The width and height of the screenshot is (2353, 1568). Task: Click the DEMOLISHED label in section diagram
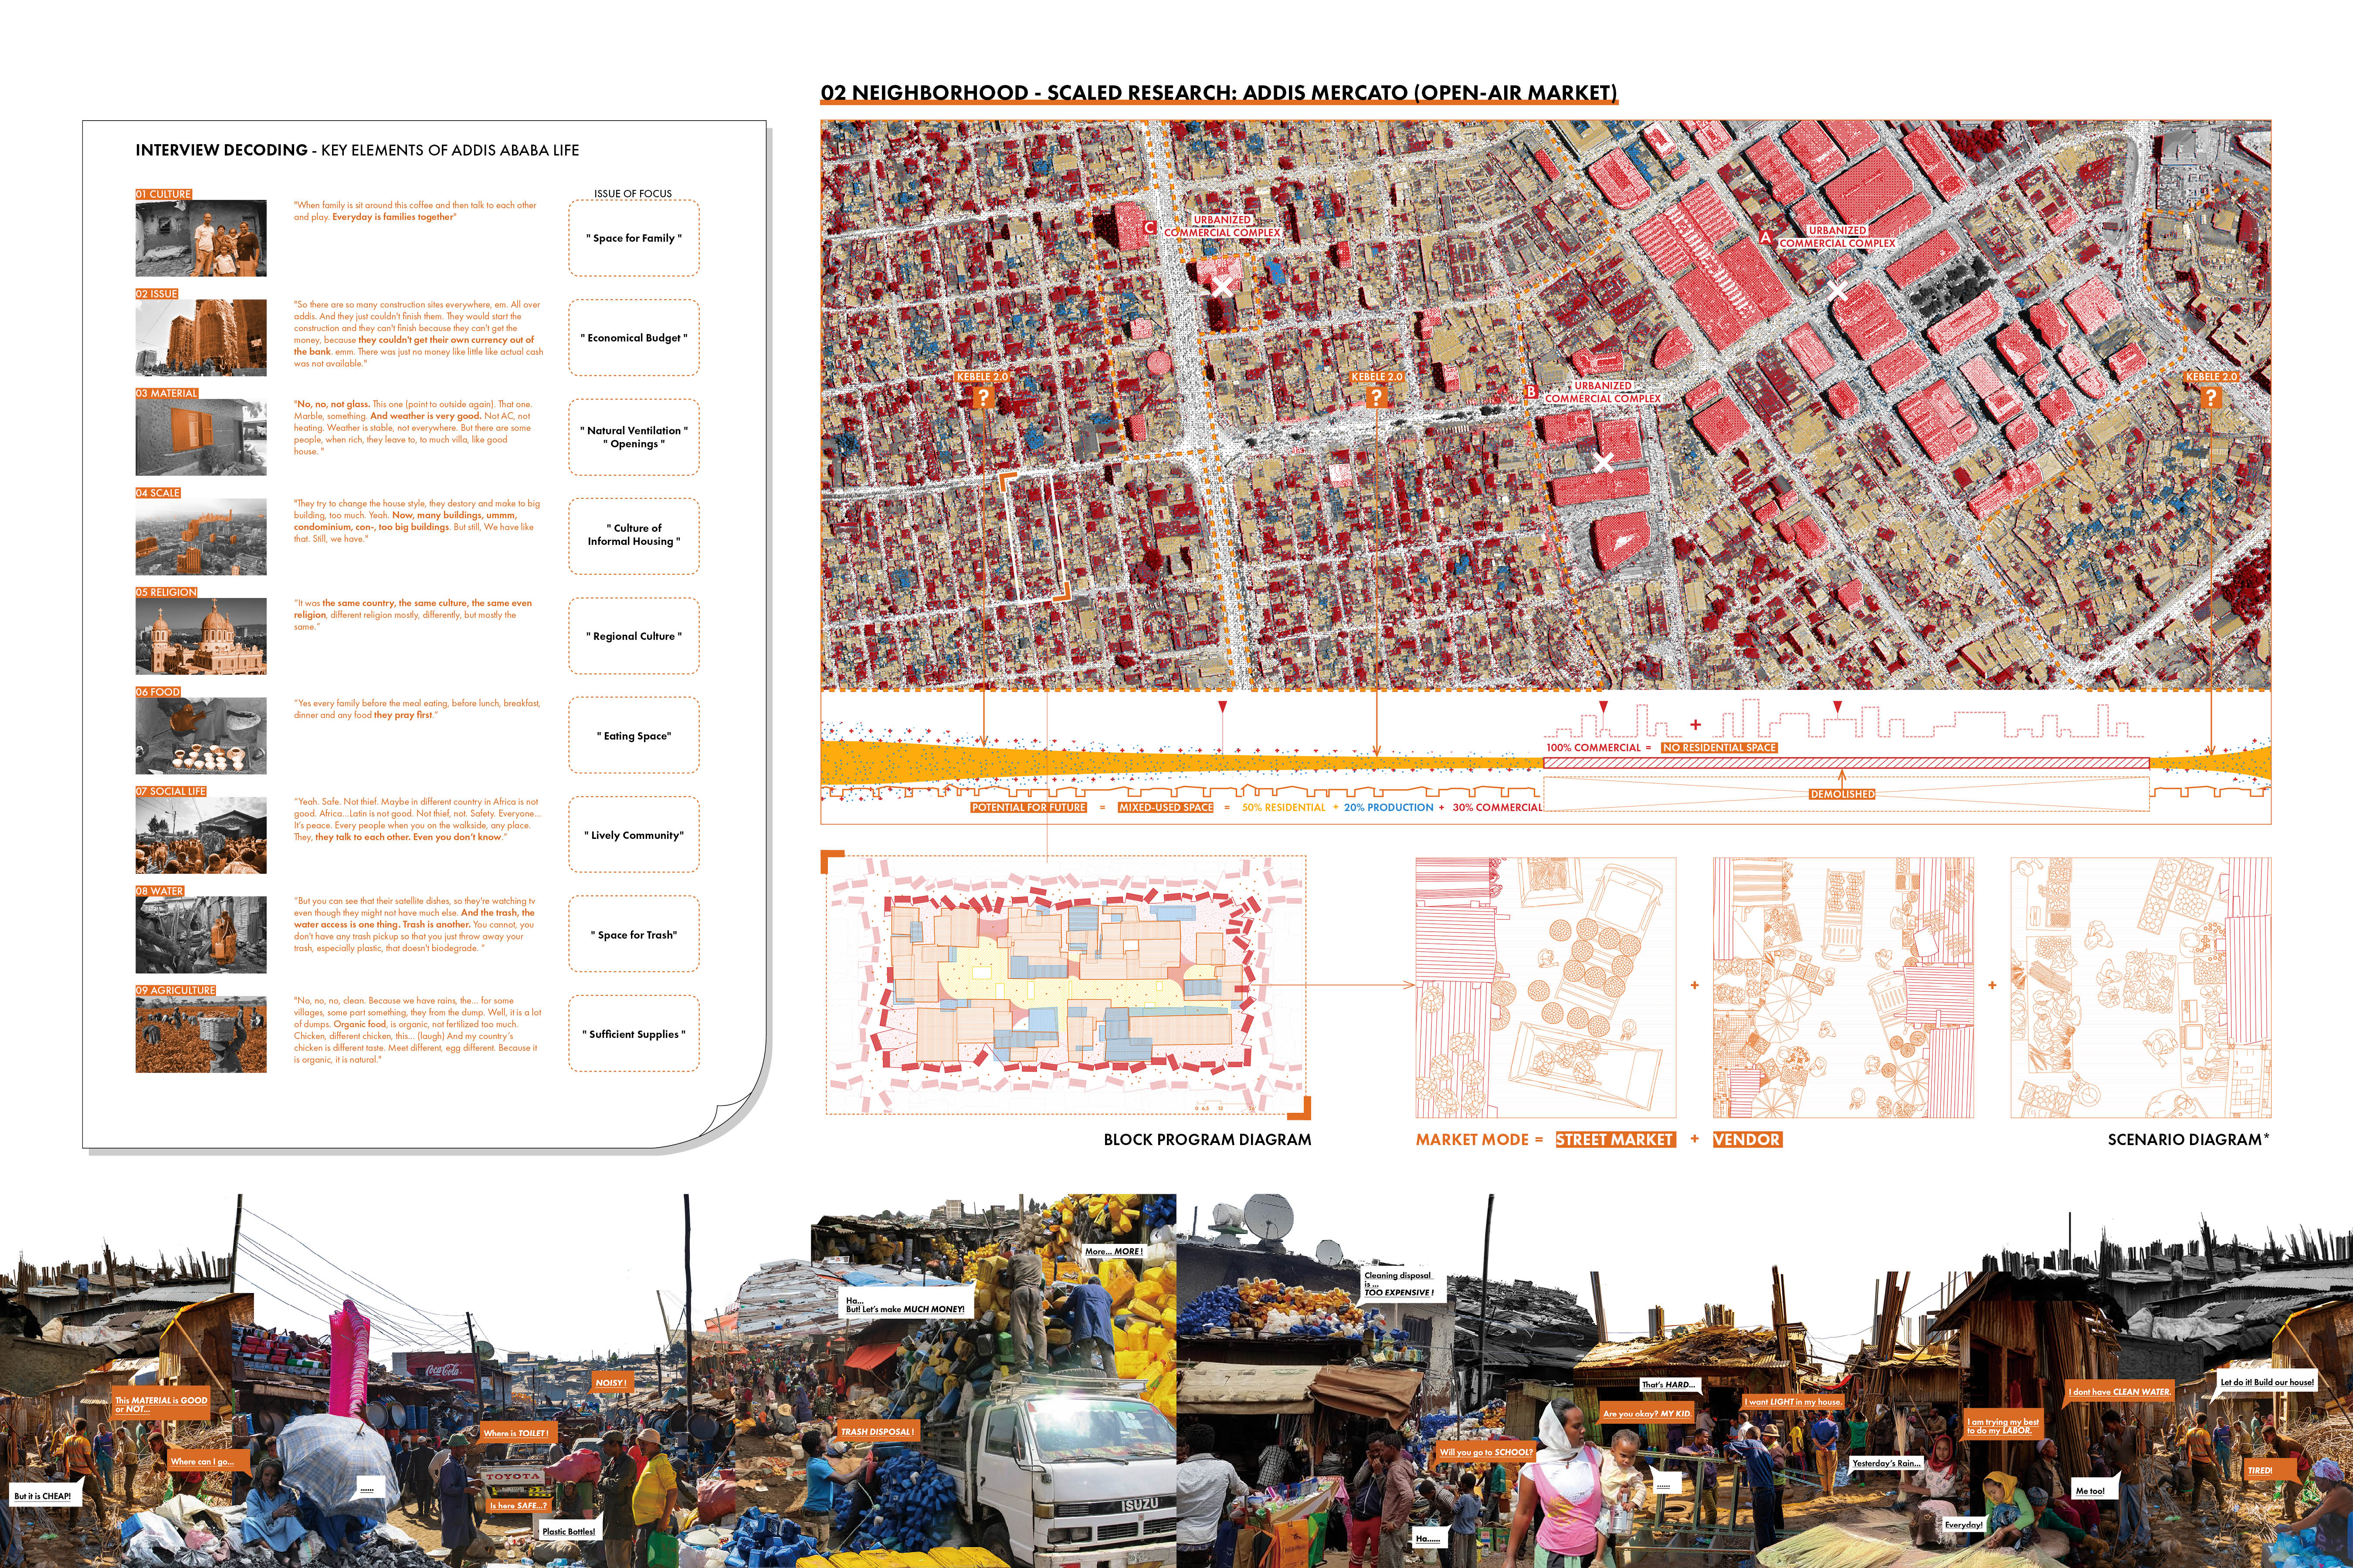click(x=1842, y=794)
